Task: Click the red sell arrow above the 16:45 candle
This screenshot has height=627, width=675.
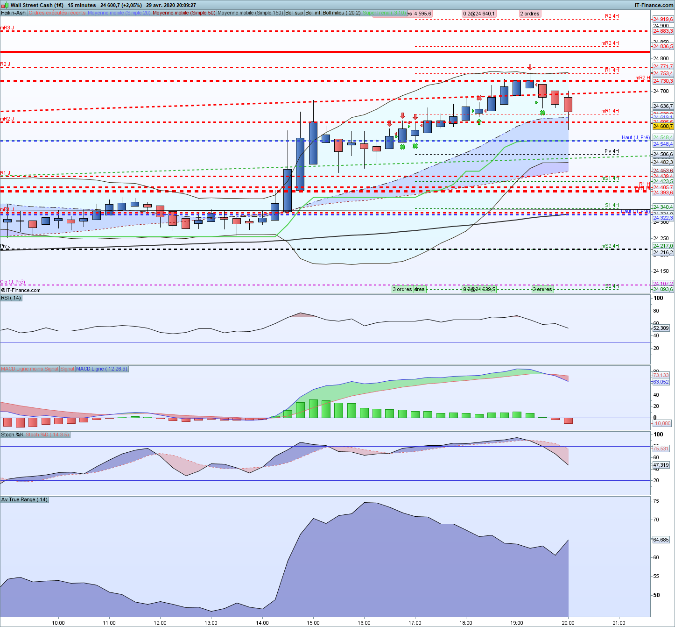Action: (402, 115)
